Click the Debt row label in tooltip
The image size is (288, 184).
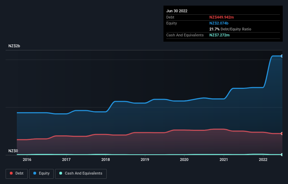click(x=170, y=17)
